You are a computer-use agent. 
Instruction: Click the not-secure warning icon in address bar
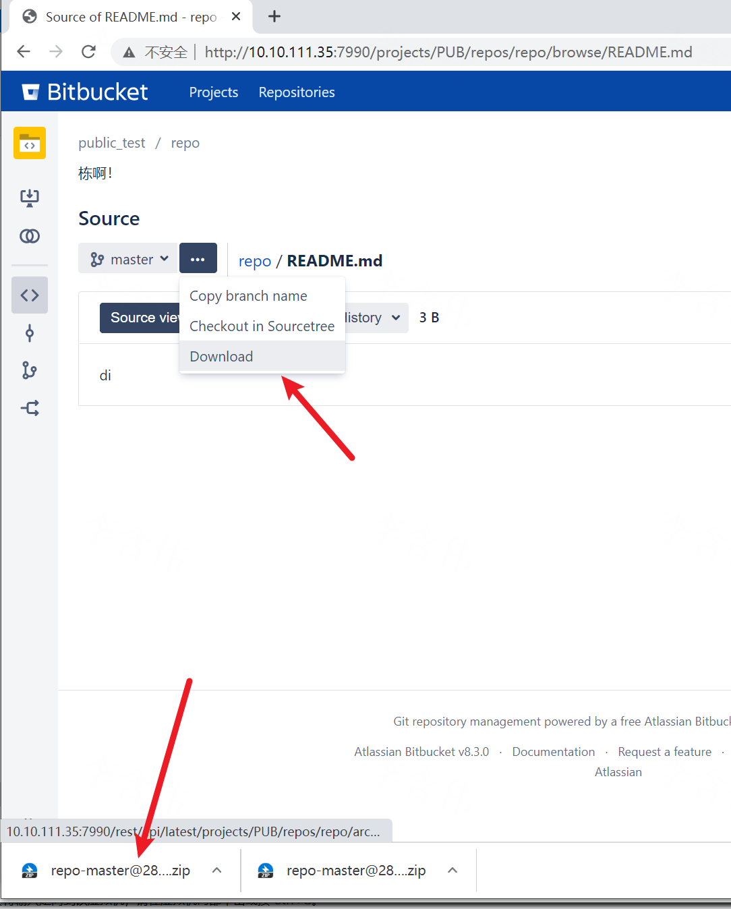click(129, 53)
